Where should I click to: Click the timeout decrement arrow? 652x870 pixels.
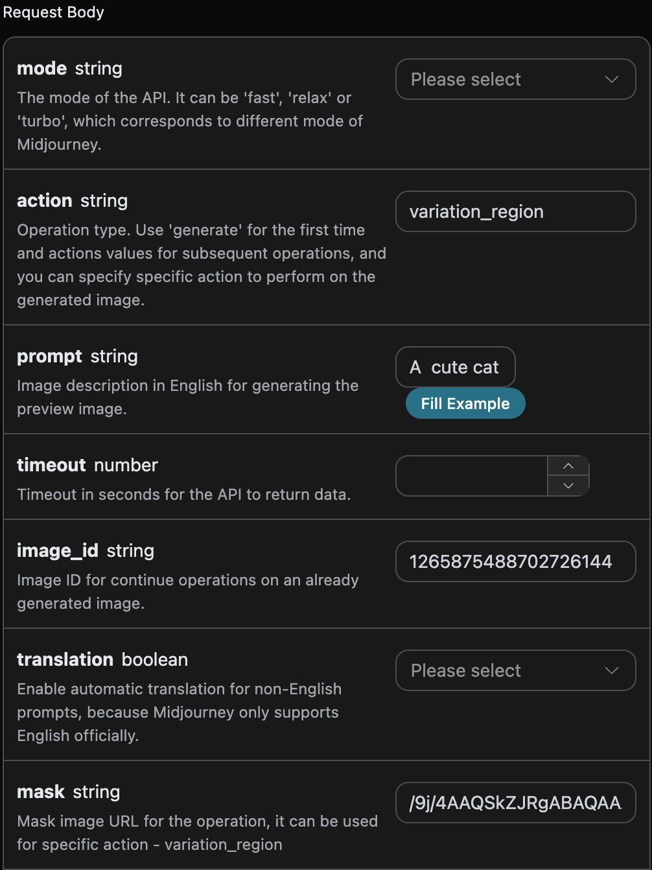[568, 486]
